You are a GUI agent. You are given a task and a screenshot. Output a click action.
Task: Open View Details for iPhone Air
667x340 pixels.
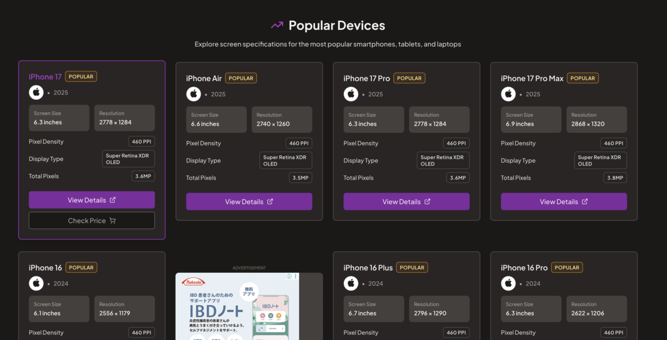(x=249, y=202)
